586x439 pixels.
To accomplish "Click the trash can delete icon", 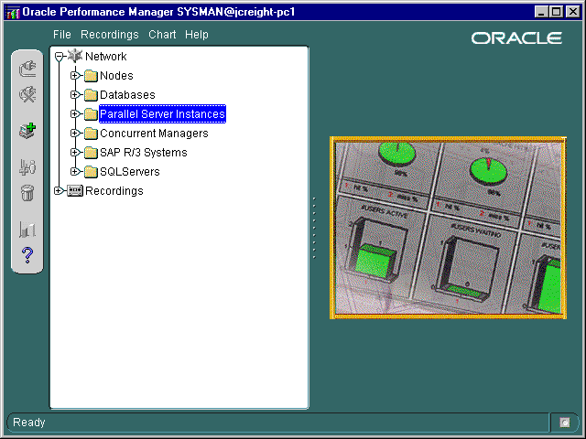I will [x=27, y=192].
